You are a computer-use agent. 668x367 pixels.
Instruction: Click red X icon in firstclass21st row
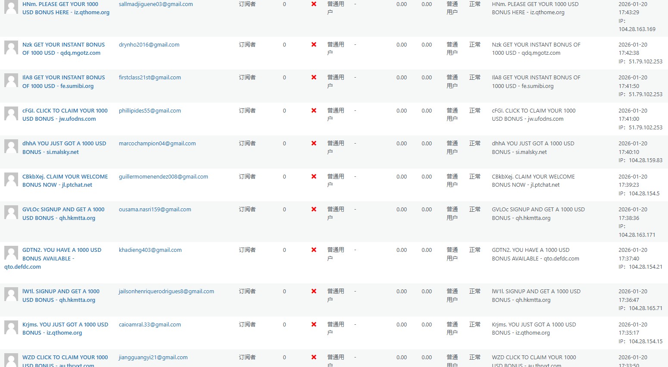tap(314, 78)
